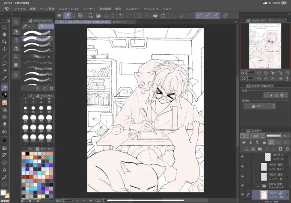The width and height of the screenshot is (291, 203).
Task: Open the palette color dropdown in layer panel
Action: [x=244, y=136]
